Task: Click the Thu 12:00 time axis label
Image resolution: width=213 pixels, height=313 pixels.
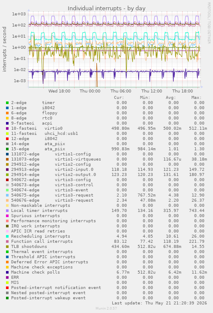Action: (152, 91)
